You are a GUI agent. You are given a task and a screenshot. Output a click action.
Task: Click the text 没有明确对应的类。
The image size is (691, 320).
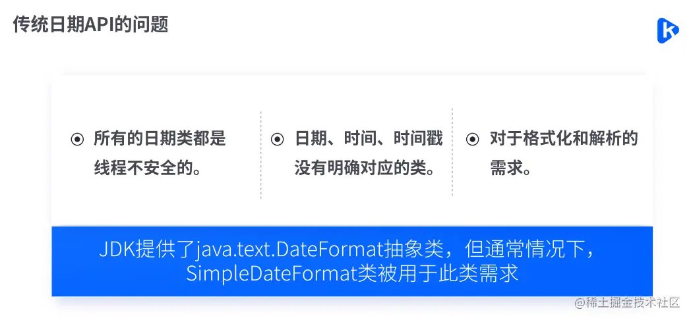tap(364, 168)
